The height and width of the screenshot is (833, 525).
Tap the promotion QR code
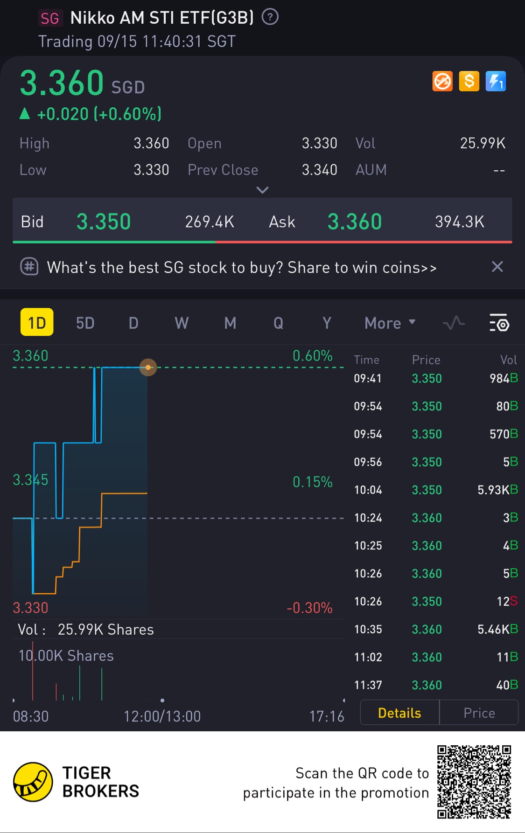[474, 782]
